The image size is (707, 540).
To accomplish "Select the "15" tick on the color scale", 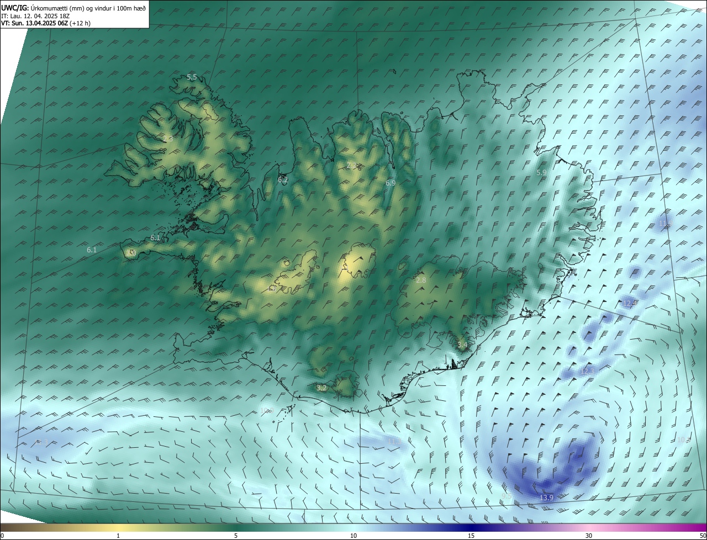I will click(x=471, y=536).
